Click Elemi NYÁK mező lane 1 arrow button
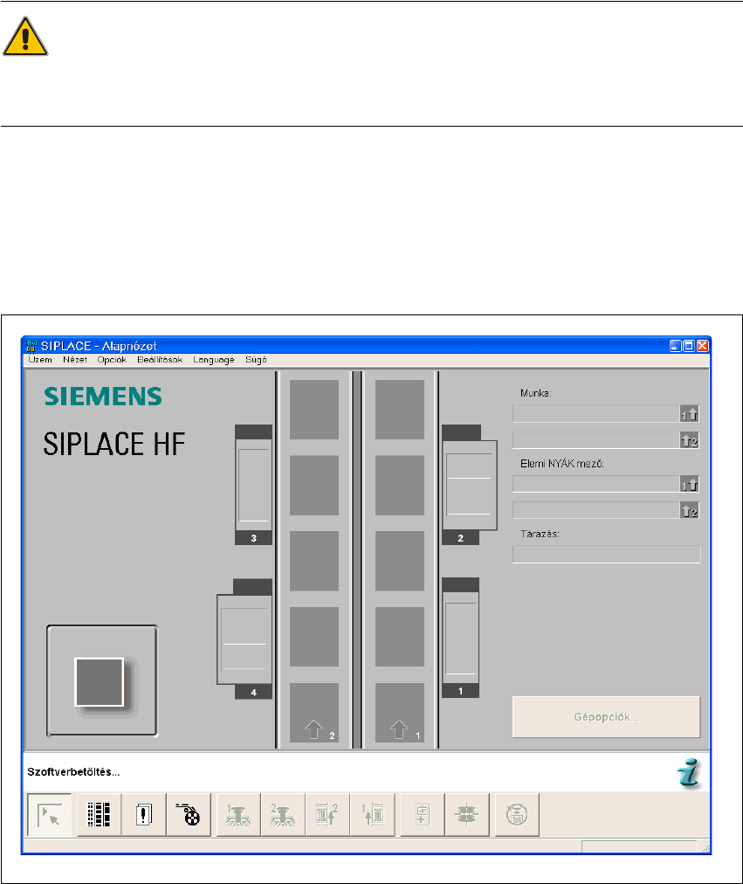 click(689, 484)
